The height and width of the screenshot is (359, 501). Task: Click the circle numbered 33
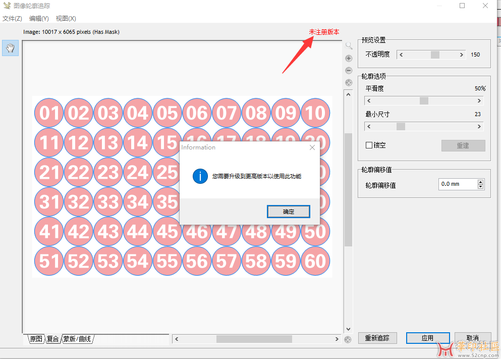click(108, 202)
